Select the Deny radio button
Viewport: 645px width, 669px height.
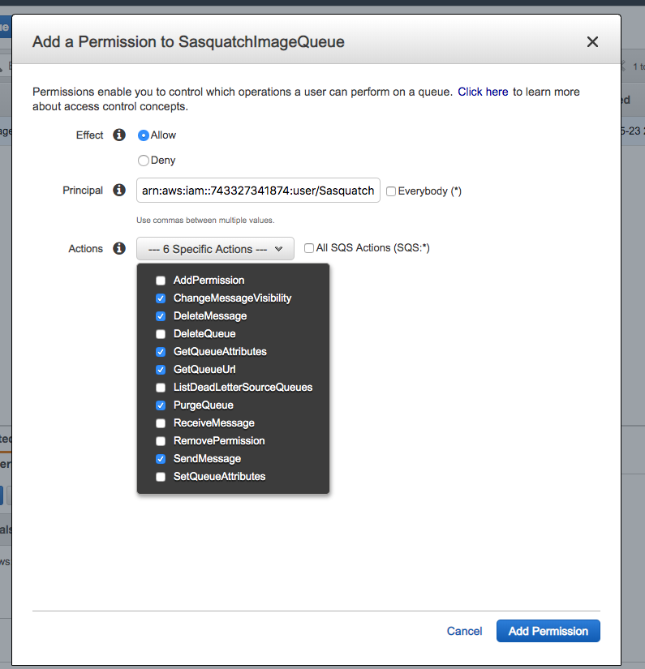tap(144, 161)
